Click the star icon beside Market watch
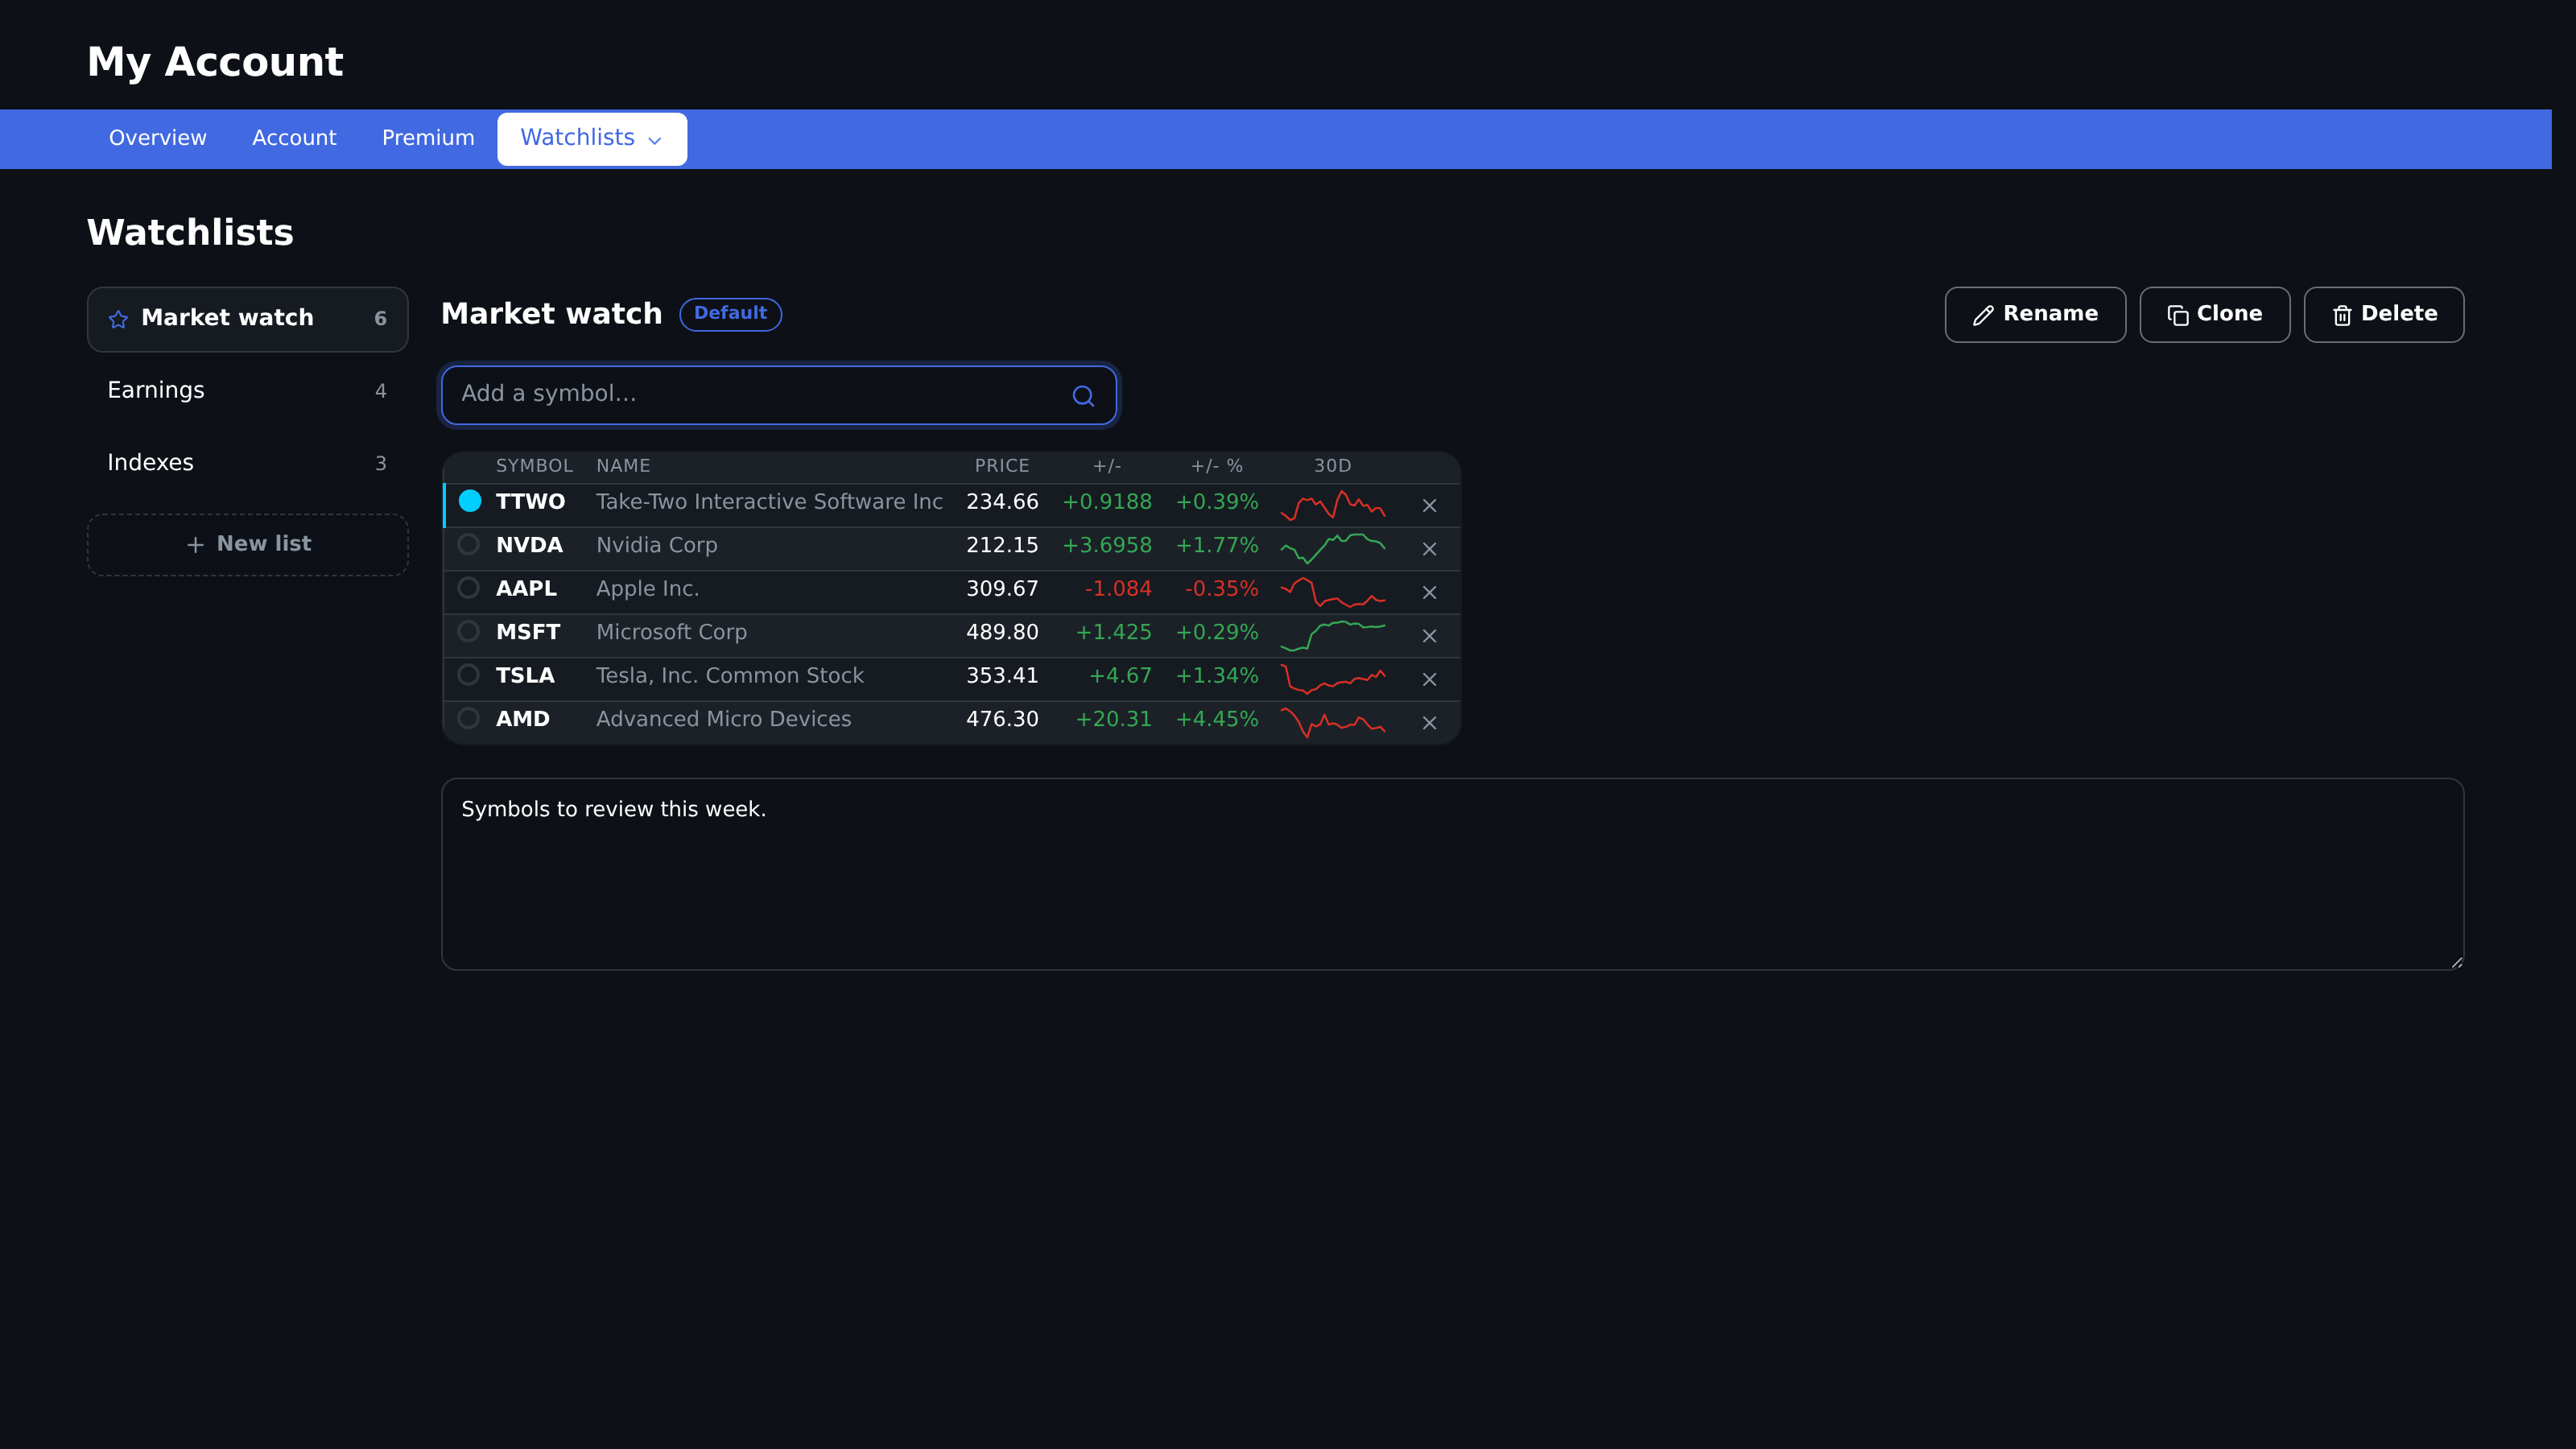Viewport: 2576px width, 1449px height. click(x=118, y=319)
